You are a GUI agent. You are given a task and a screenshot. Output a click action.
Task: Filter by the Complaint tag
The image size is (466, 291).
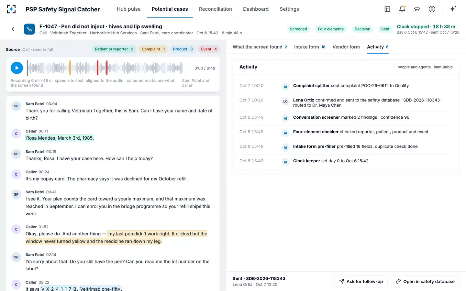153,49
